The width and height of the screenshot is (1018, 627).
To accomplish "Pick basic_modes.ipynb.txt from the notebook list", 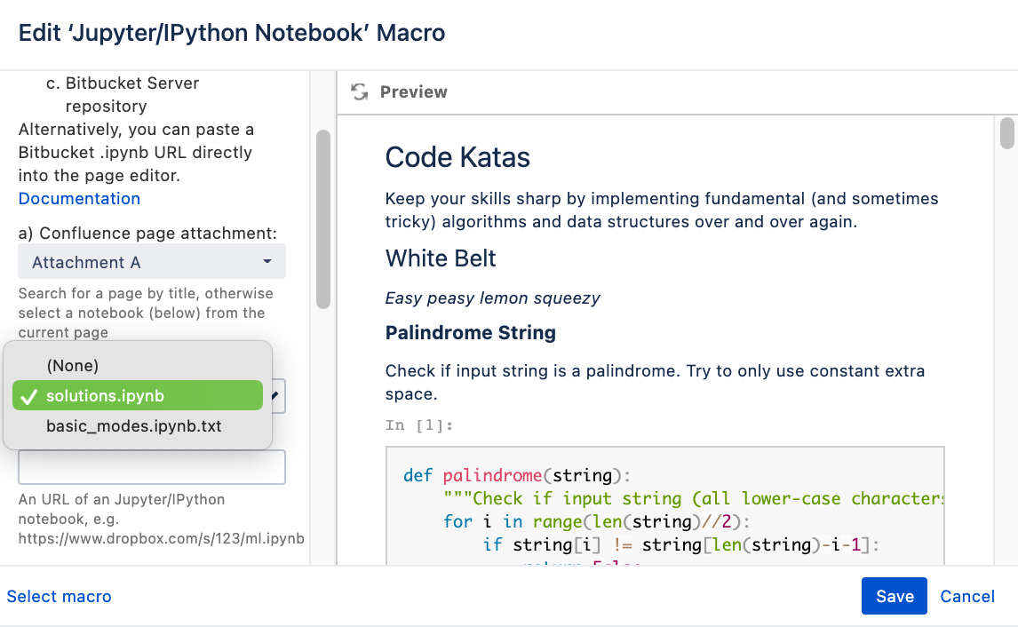I will click(133, 426).
